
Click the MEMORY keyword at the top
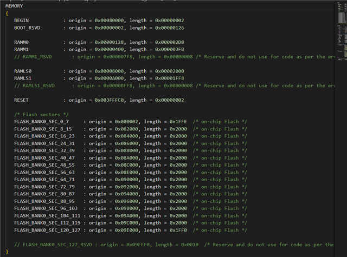pyautogui.click(x=14, y=6)
